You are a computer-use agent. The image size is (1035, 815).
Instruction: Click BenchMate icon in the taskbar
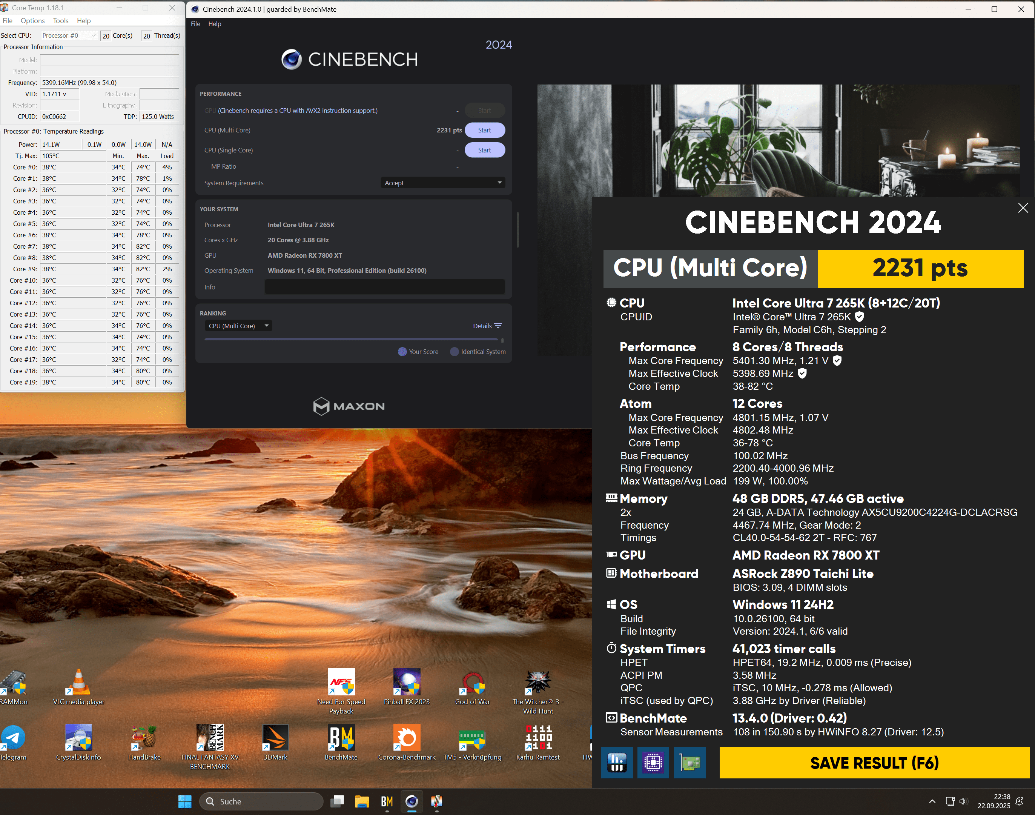point(387,802)
